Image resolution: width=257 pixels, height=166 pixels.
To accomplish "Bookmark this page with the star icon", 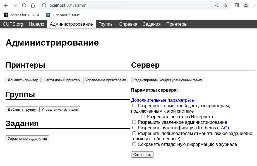I will coord(226,5).
